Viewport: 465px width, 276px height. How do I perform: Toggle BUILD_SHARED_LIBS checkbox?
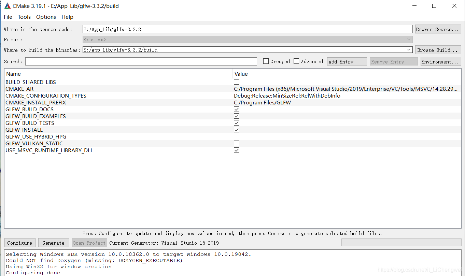tap(237, 82)
